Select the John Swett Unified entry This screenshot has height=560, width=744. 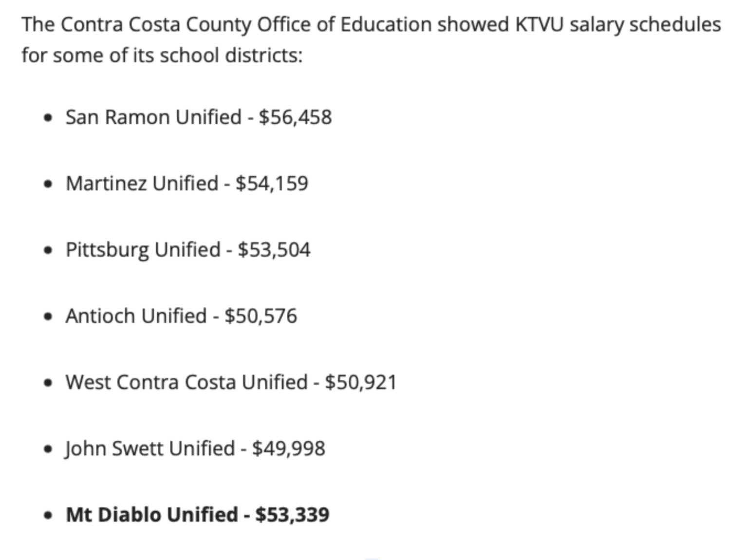(x=195, y=448)
